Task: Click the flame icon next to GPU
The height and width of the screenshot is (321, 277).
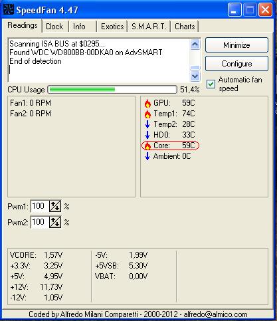Action: pyautogui.click(x=147, y=103)
